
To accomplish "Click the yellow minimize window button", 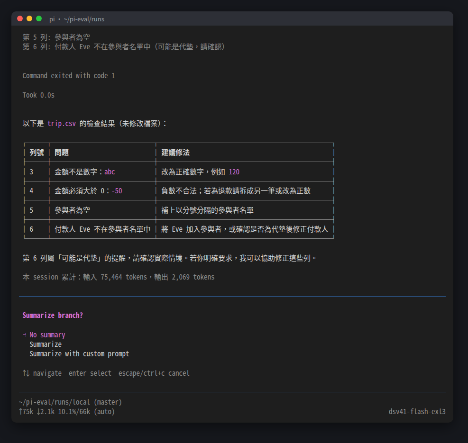I will (29, 19).
